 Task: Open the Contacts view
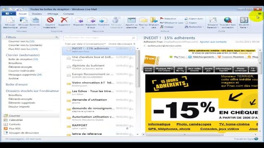(15, 124)
